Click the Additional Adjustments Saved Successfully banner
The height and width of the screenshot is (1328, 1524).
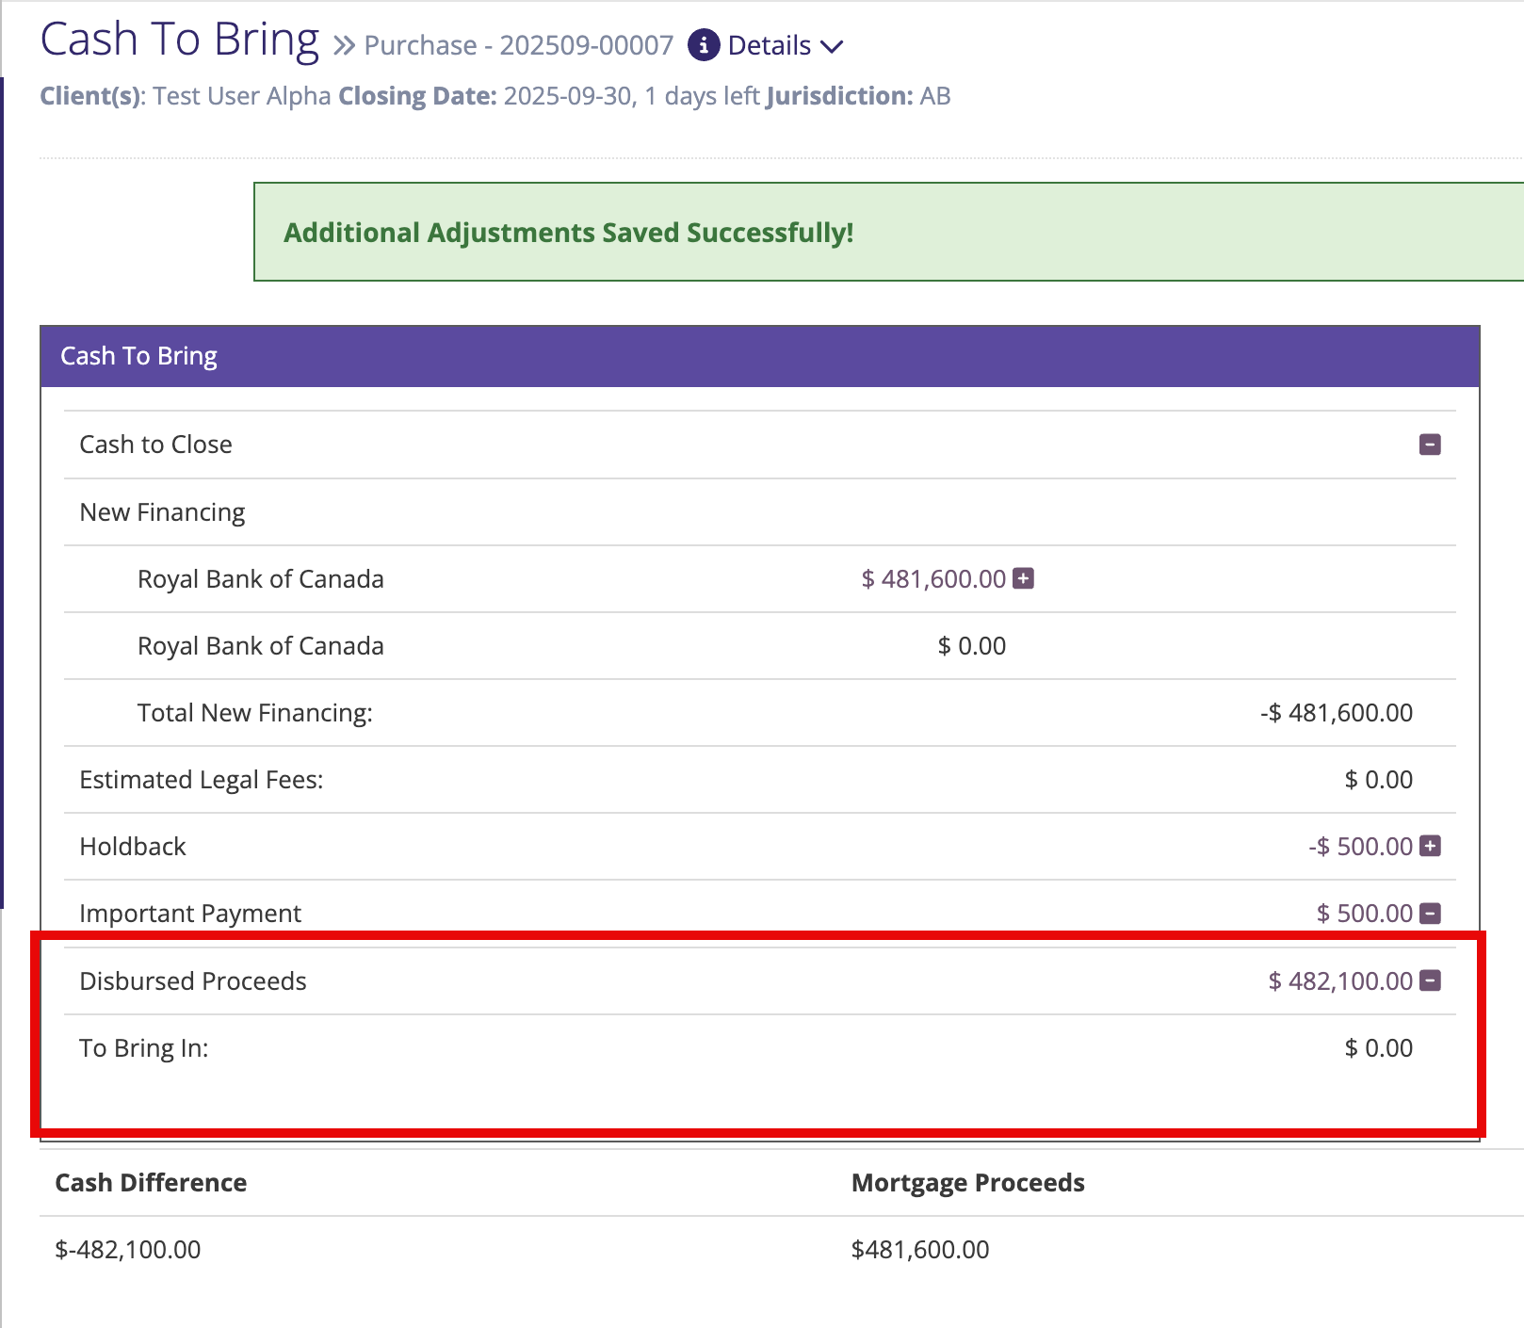[568, 233]
